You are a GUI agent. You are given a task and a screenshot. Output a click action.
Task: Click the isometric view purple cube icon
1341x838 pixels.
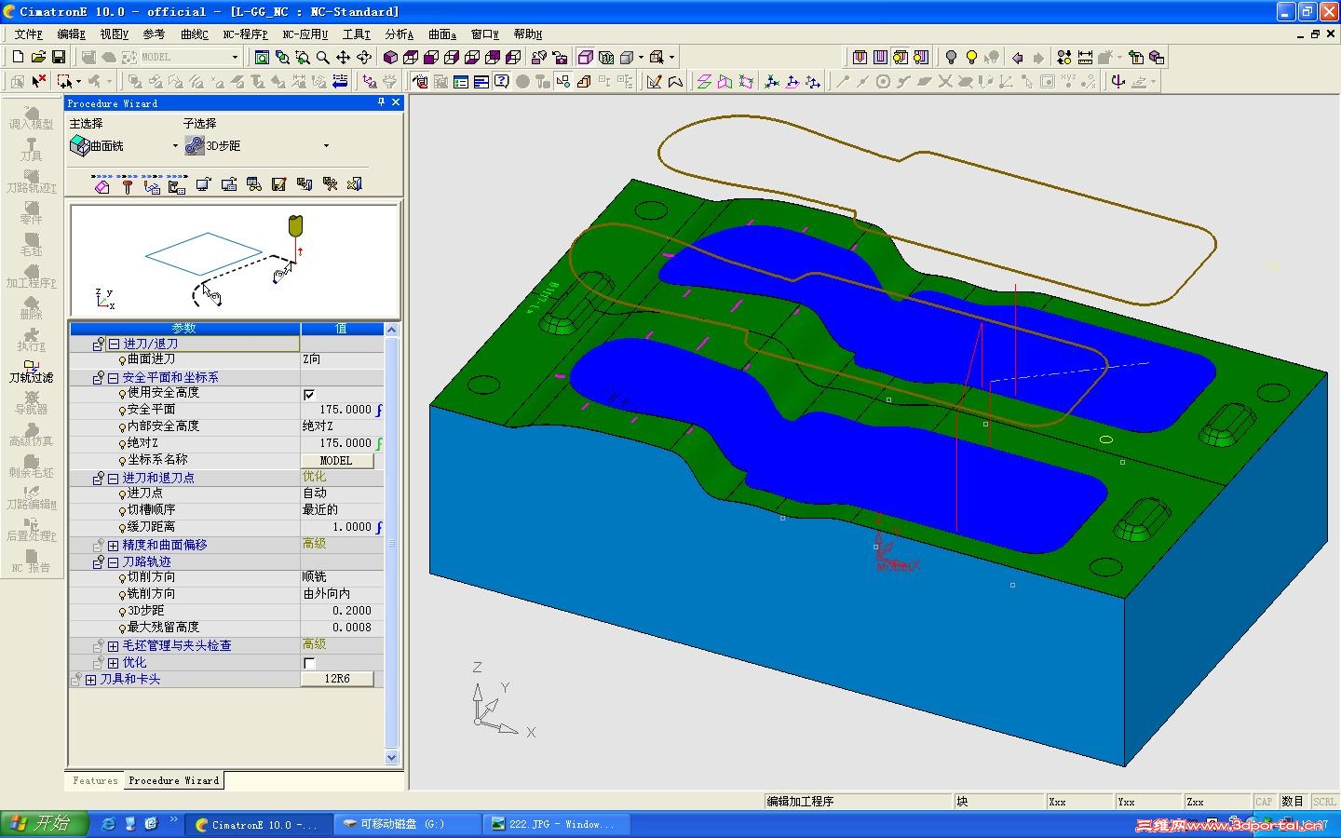pyautogui.click(x=390, y=58)
